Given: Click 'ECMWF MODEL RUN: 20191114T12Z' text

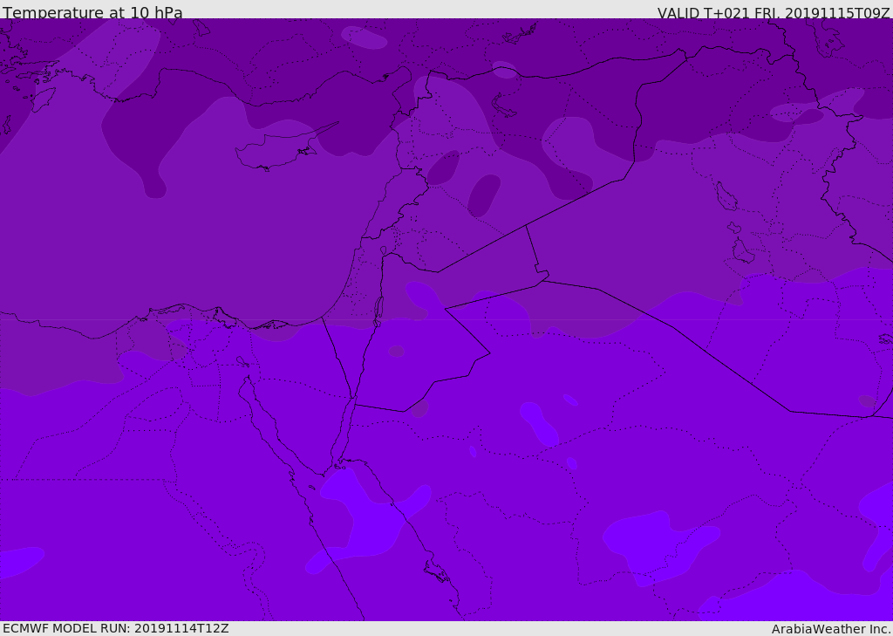Looking at the screenshot, I should (116, 629).
